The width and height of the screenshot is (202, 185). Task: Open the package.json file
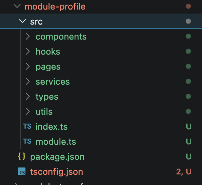point(57,157)
